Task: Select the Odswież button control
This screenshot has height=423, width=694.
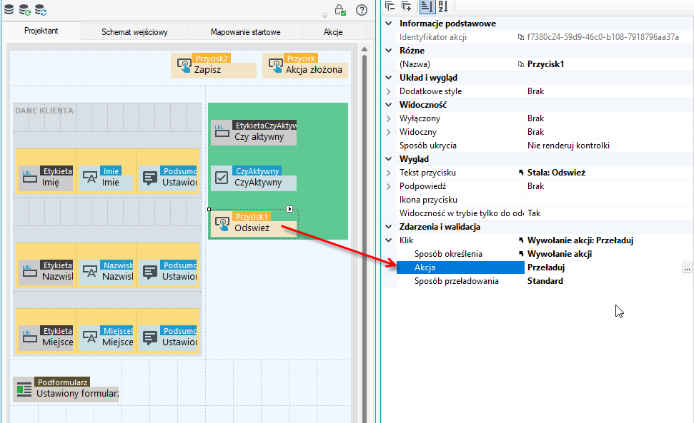Action: pyautogui.click(x=254, y=224)
